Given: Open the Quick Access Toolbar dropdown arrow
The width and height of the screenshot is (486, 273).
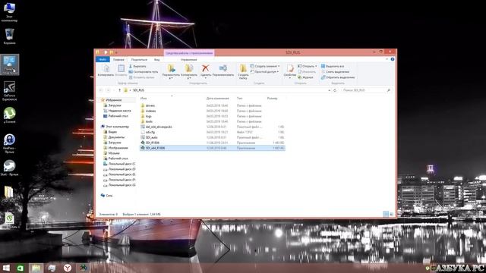Looking at the screenshot, I should click(116, 52).
